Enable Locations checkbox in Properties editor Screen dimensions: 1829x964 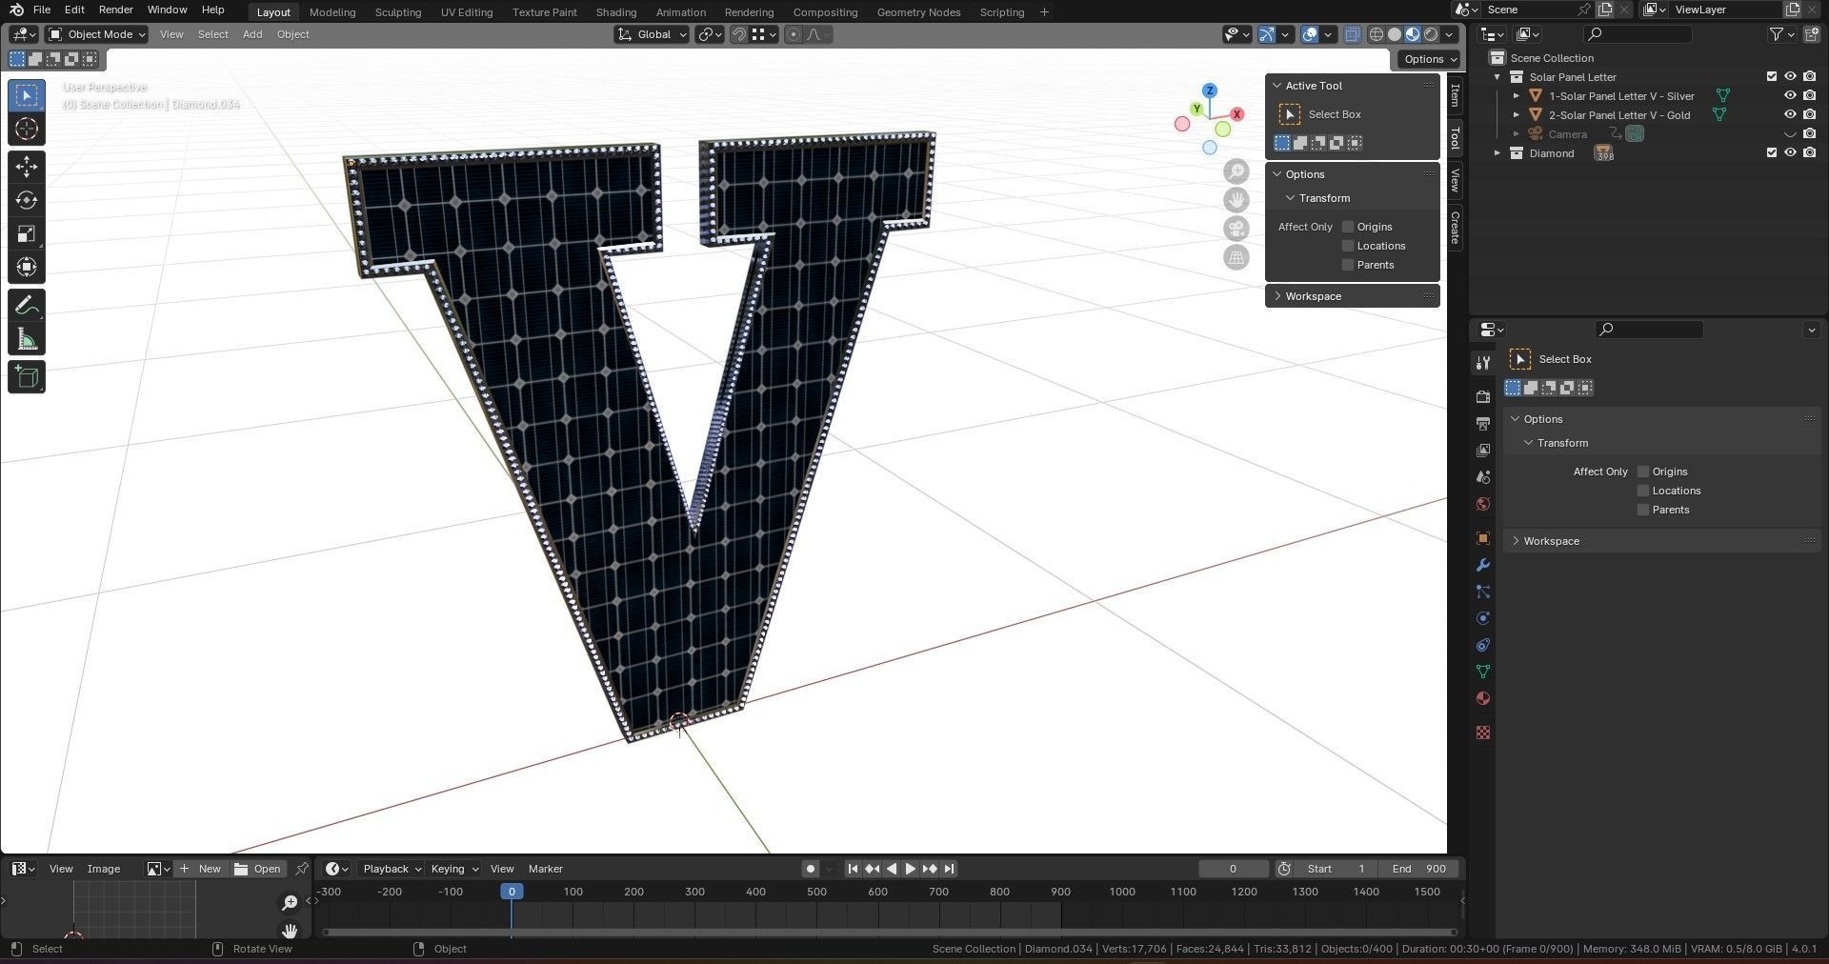click(1643, 491)
